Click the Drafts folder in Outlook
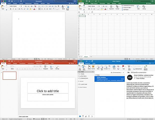This screenshot has width=155, height=120. click(x=82, y=74)
